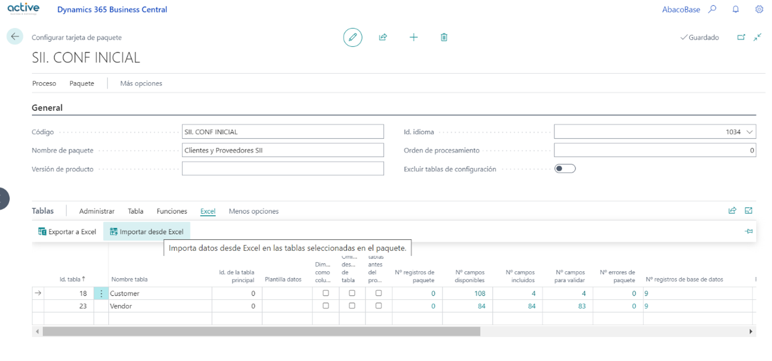Delete package with trash icon

point(444,37)
